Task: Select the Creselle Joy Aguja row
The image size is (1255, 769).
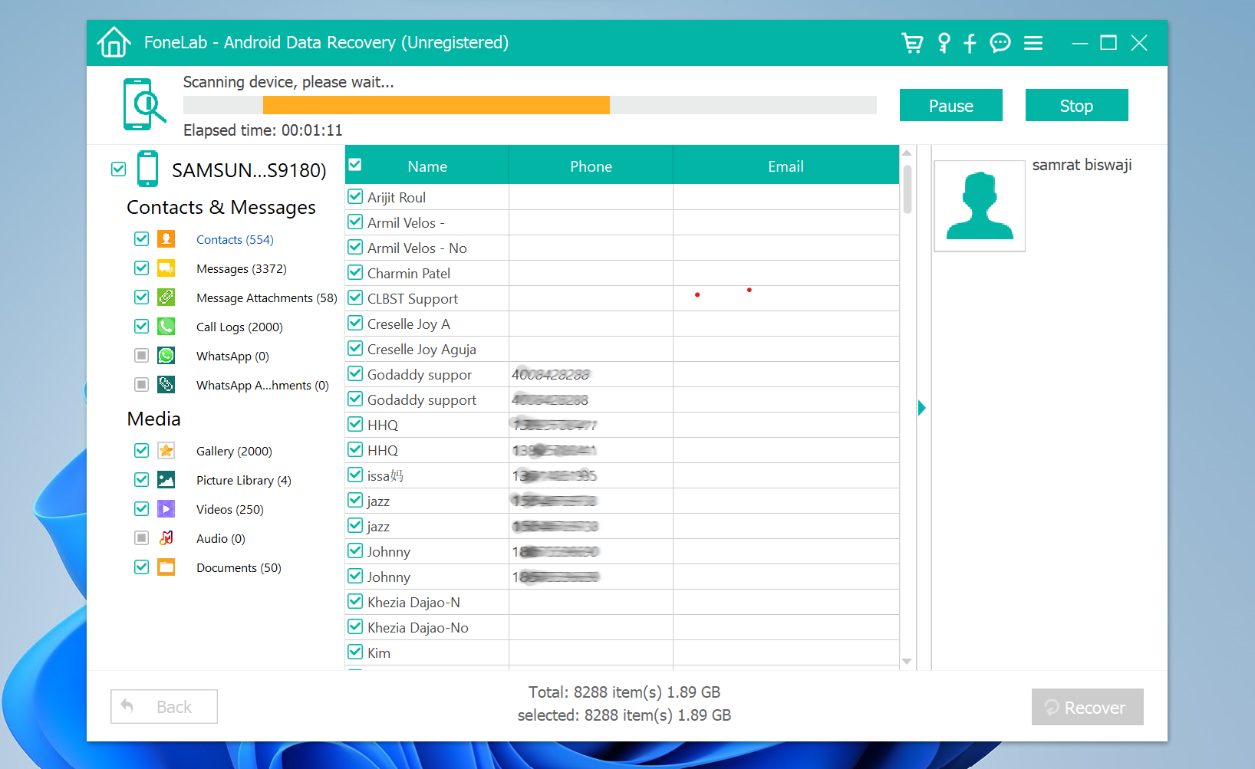Action: [x=622, y=349]
